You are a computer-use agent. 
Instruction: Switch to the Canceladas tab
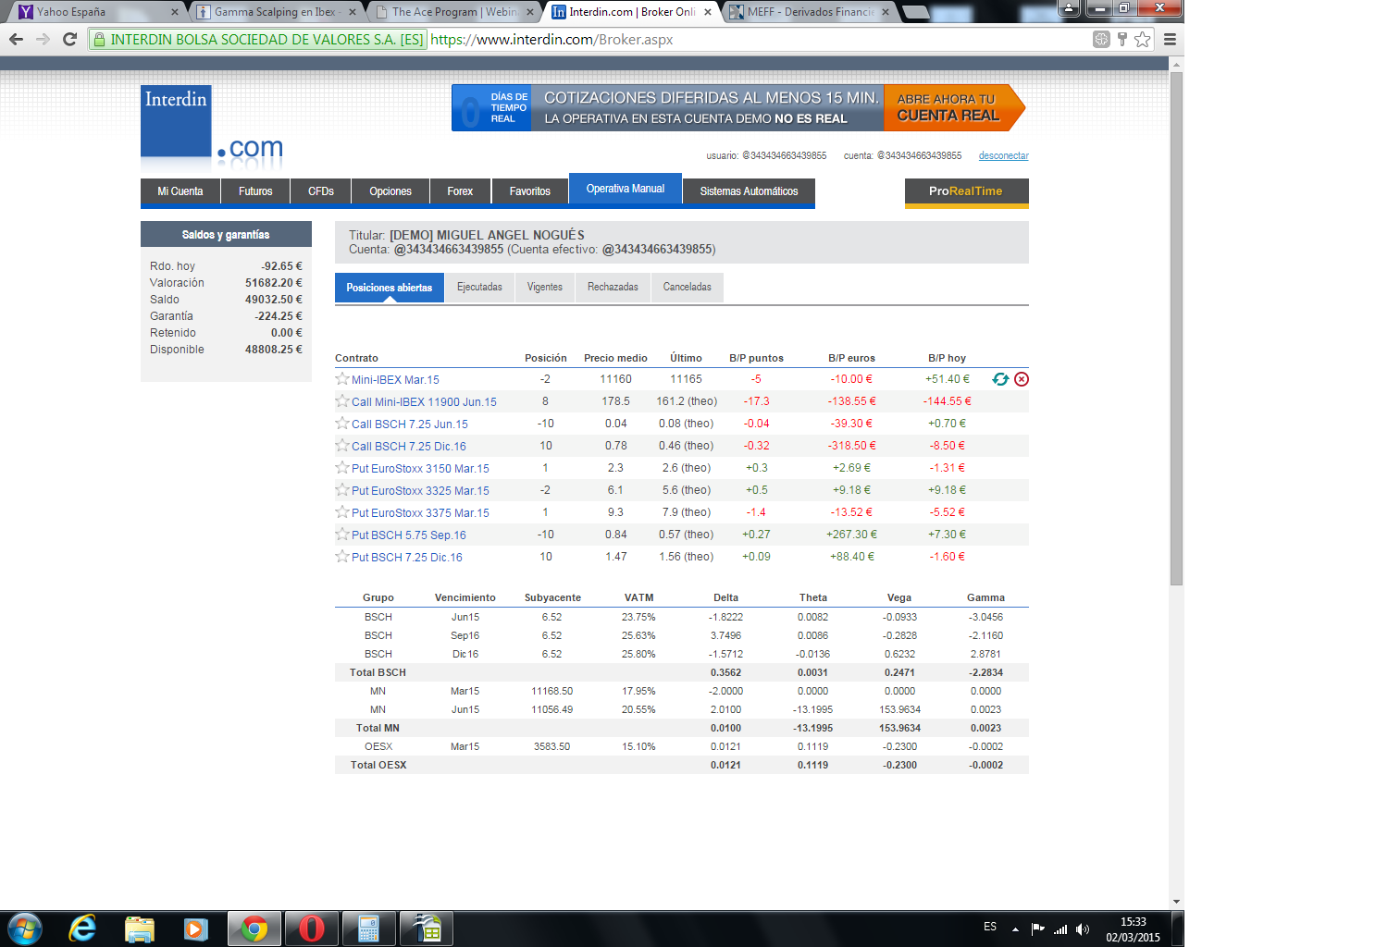click(688, 287)
